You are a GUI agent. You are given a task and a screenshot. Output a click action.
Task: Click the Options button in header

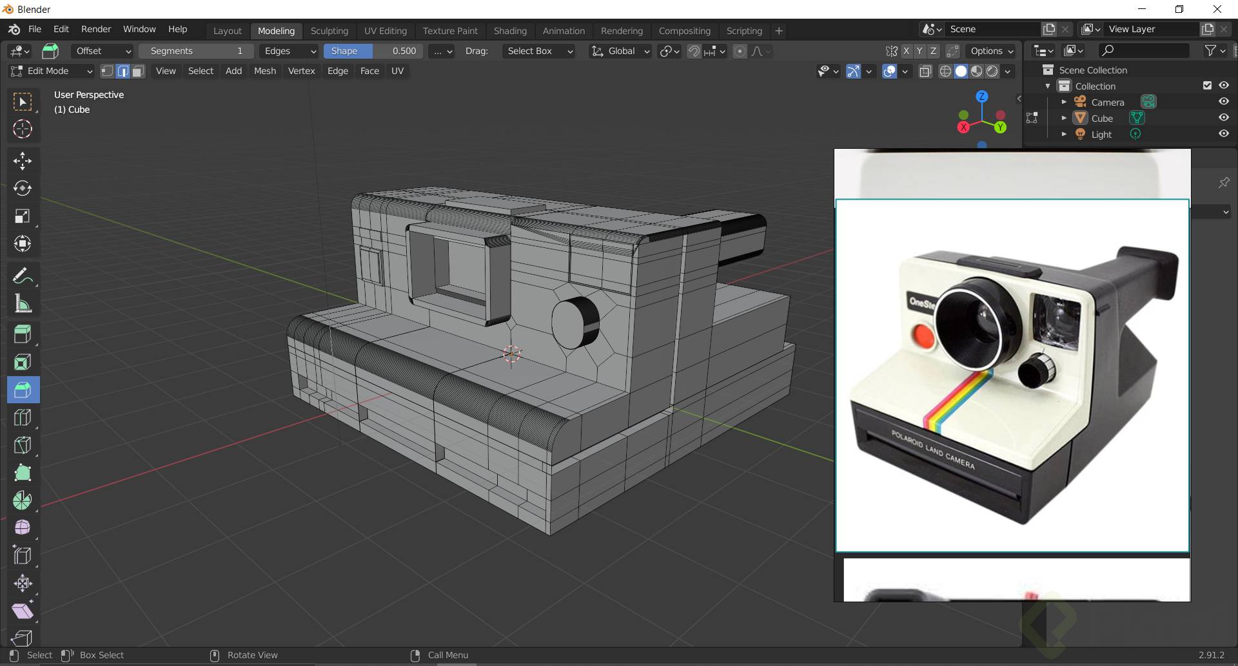tap(991, 51)
